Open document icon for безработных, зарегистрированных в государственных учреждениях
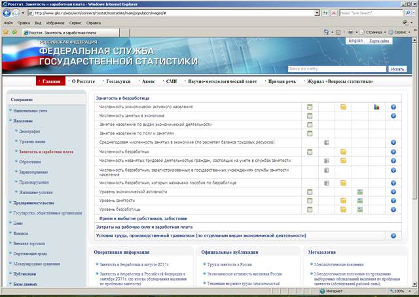This screenshot has height=297, width=419. point(327,170)
